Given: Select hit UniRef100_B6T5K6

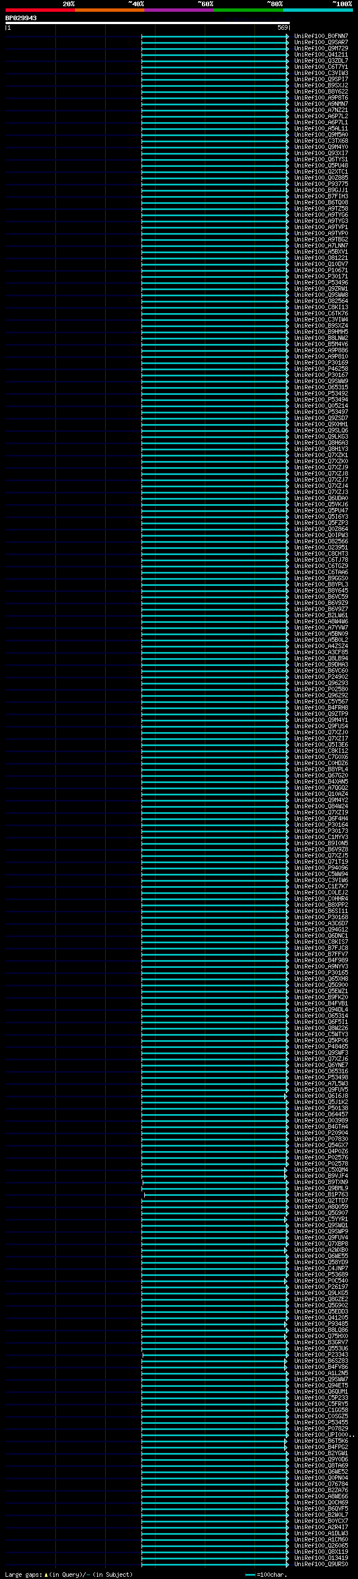Looking at the screenshot, I should 321,1441.
